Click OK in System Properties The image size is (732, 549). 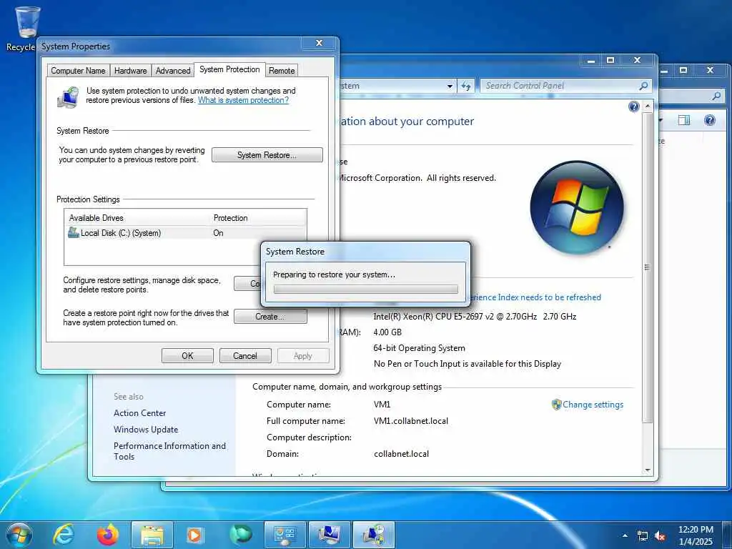187,356
